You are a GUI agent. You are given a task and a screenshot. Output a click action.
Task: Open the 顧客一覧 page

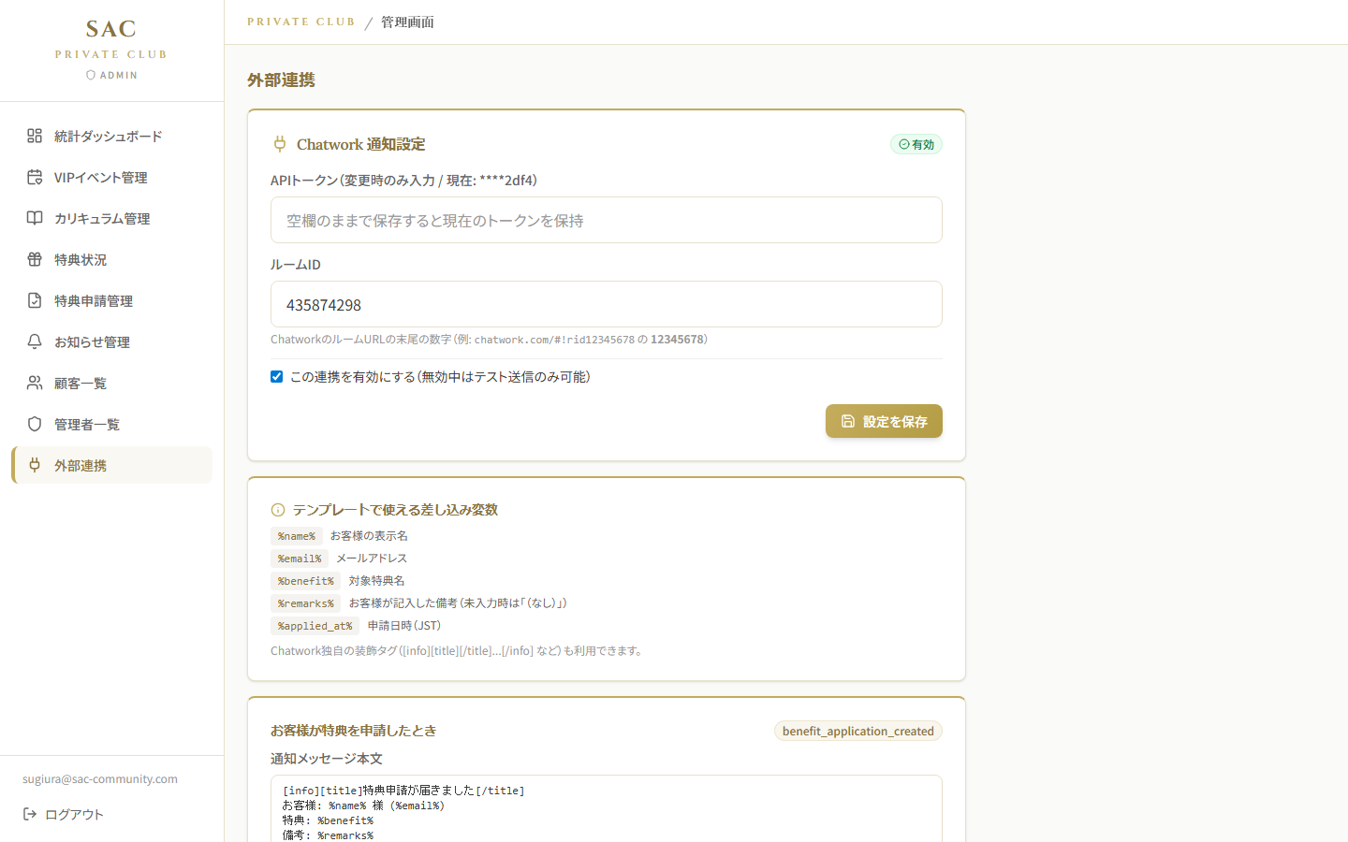[112, 383]
